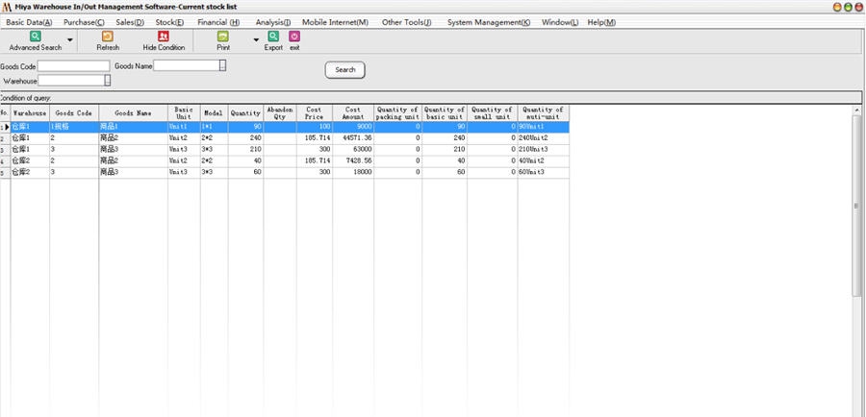Click the Hide Condition icon

[164, 37]
